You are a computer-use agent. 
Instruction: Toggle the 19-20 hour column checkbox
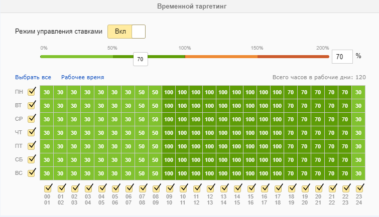[x=305, y=188]
